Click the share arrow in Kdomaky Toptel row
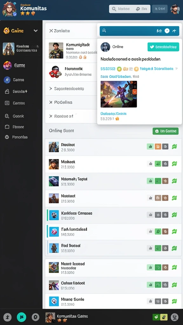 click(174, 181)
